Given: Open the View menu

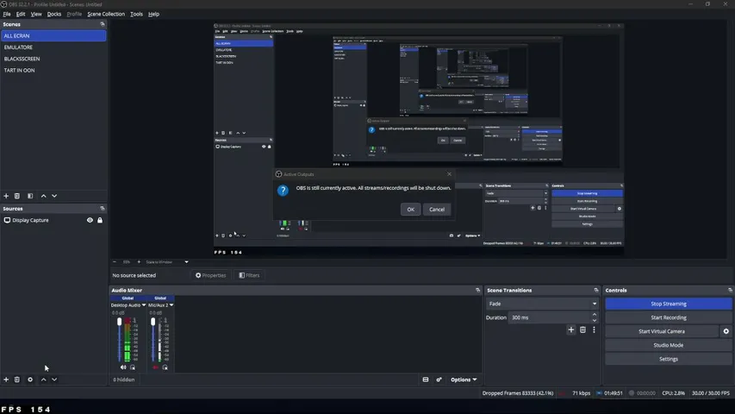Looking at the screenshot, I should click(36, 14).
